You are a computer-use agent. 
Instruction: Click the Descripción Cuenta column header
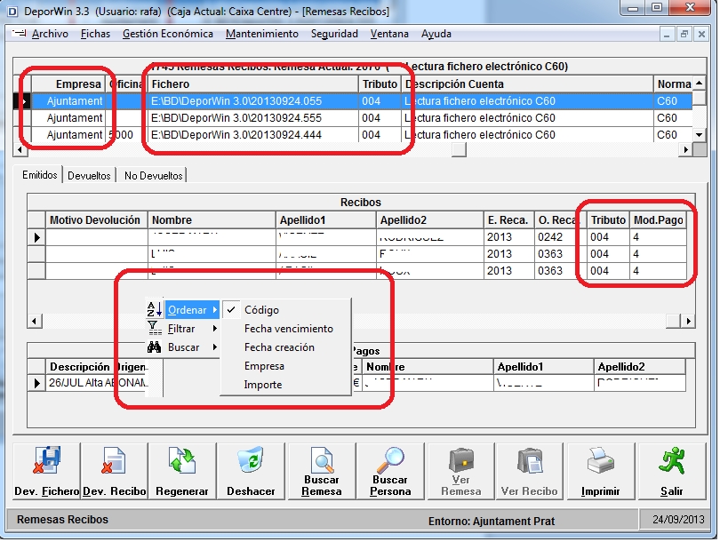pos(527,84)
